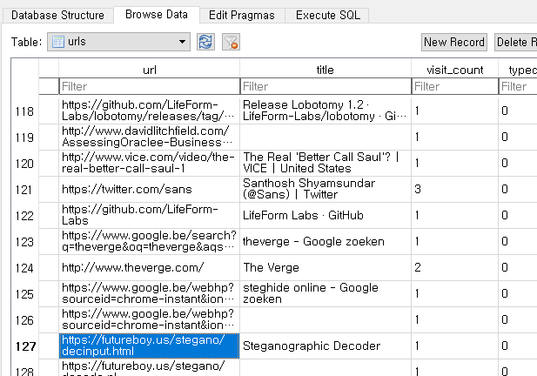Select visit_count value 2 in row 124
Screen dimensions: 537x376
click(x=455, y=268)
